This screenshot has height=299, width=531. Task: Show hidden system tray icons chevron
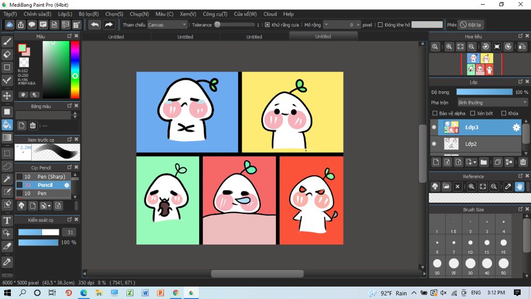(x=414, y=293)
